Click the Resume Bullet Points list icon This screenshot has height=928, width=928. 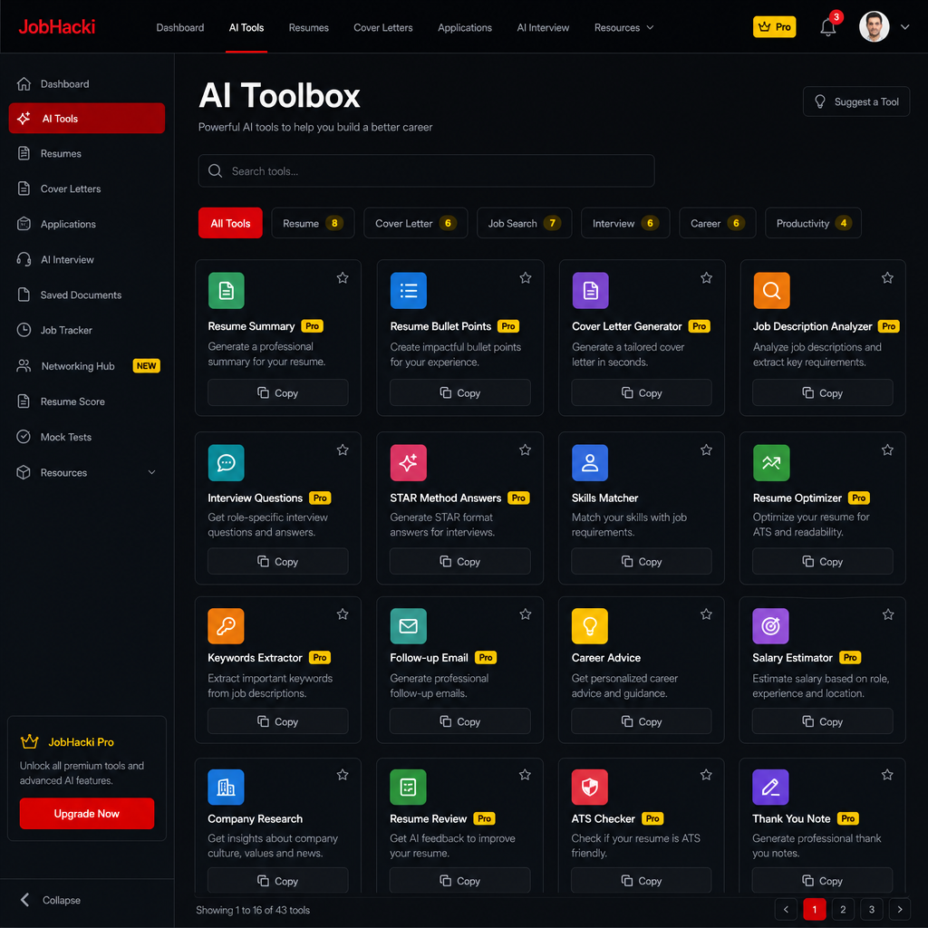[409, 291]
